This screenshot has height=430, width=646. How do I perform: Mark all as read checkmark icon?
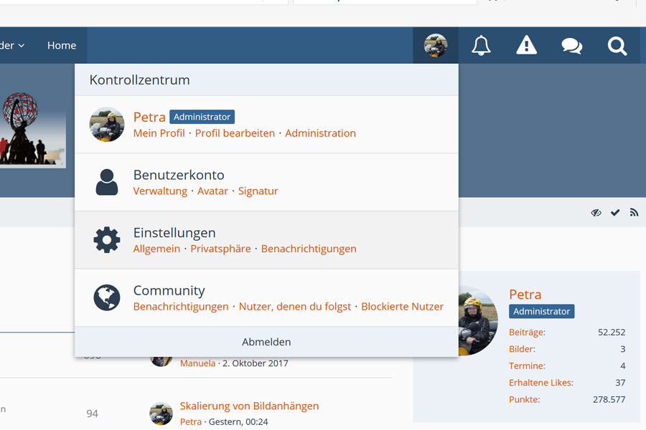(615, 213)
